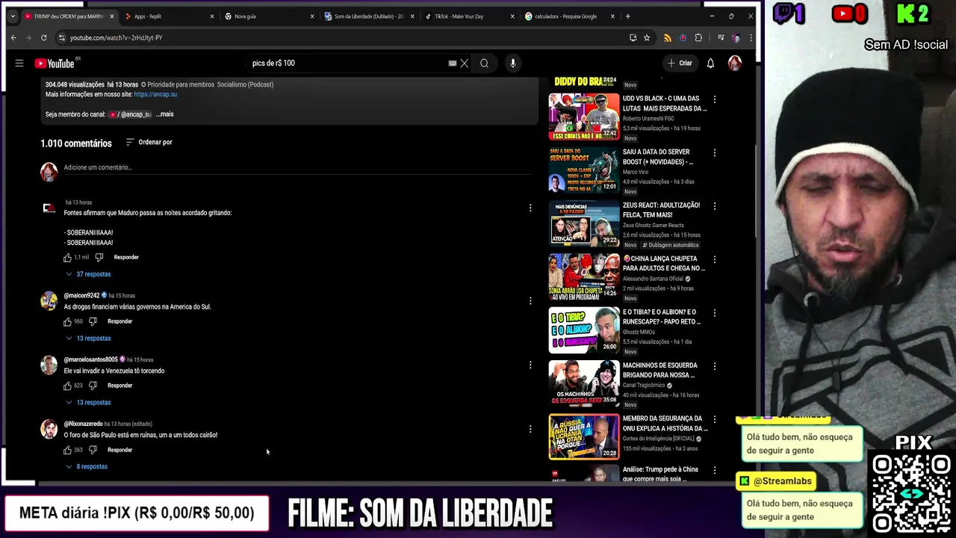The width and height of the screenshot is (956, 538).
Task: Go to YouTube home via logo
Action: (x=55, y=64)
